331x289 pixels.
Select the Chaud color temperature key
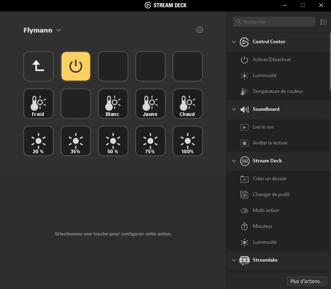tap(188, 104)
